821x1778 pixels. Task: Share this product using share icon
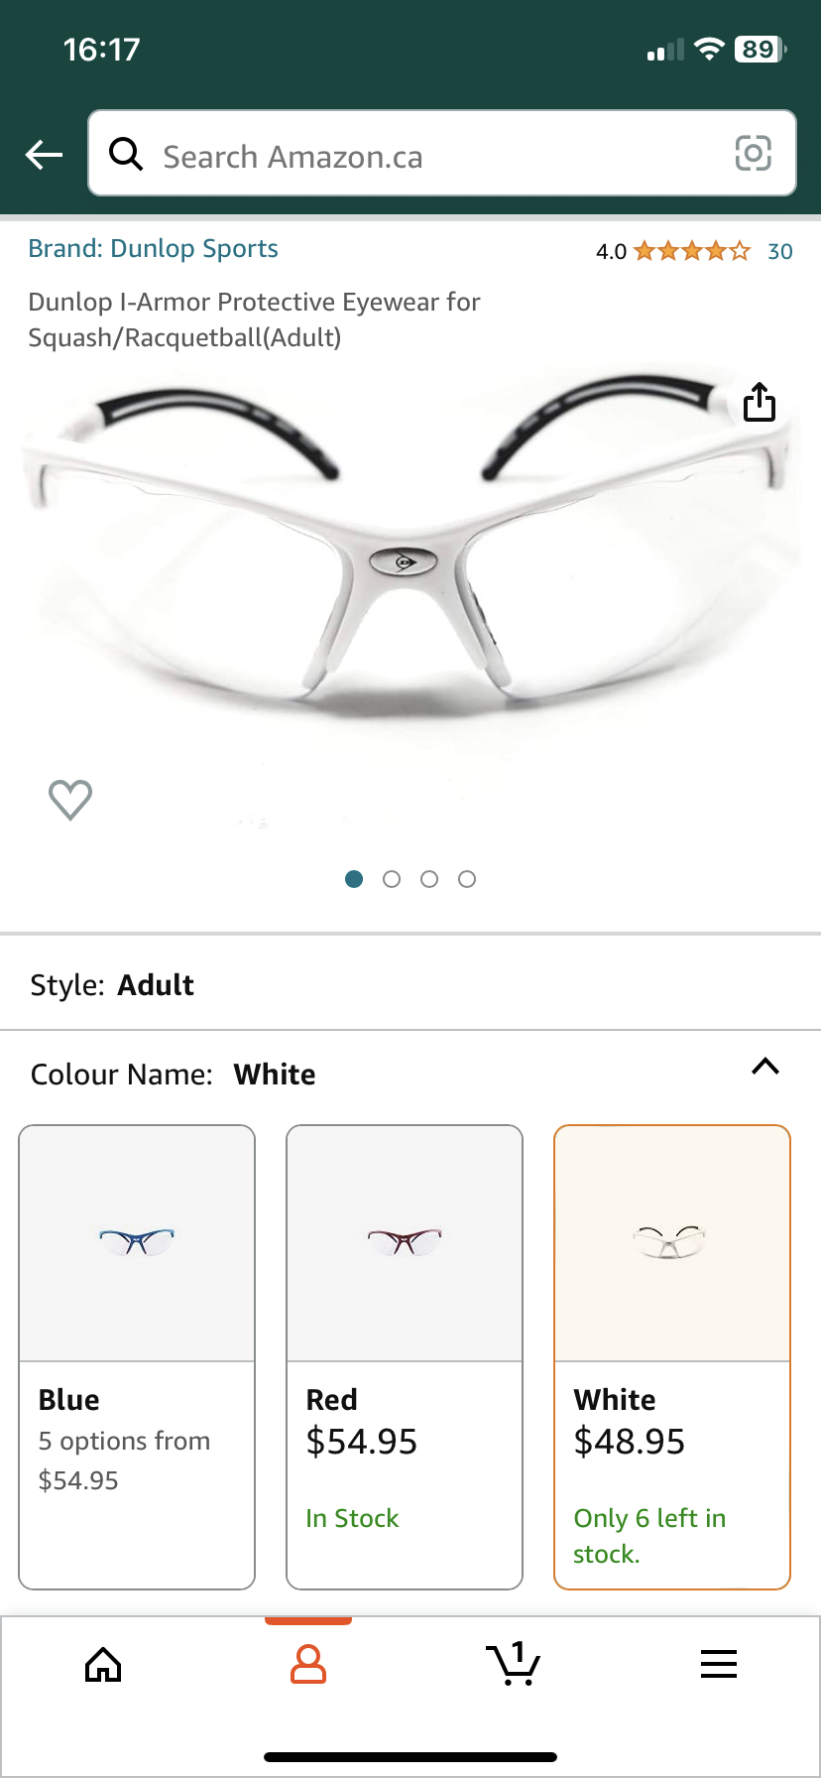[760, 402]
